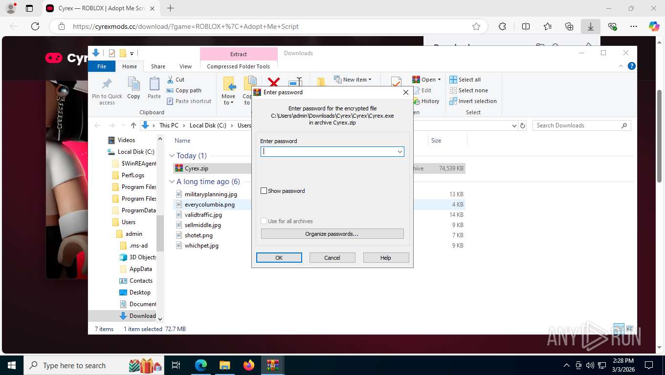Open File Explorer from the taskbar
The image size is (665, 375).
tap(224, 365)
